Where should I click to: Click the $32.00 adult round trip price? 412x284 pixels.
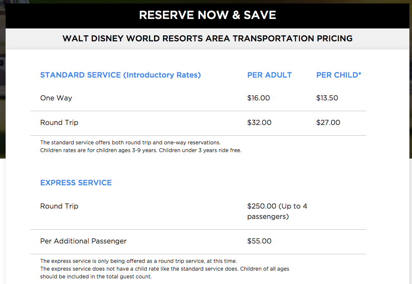(x=259, y=122)
